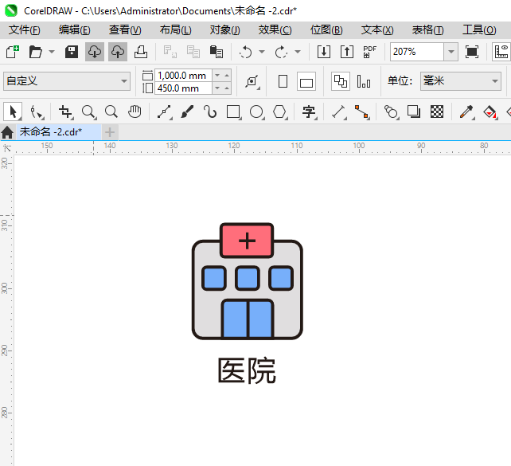Select the Parallel dimension tool

338,112
